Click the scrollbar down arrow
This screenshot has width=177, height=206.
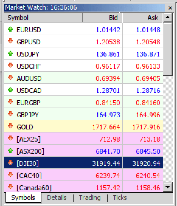[168, 187]
